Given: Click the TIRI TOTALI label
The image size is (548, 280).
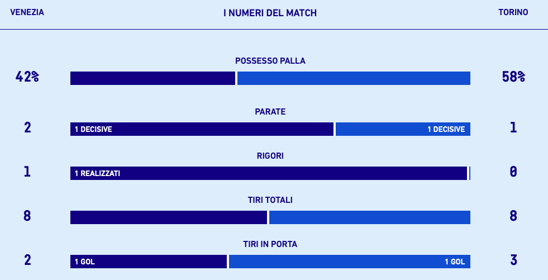Looking at the screenshot, I should pos(270,200).
